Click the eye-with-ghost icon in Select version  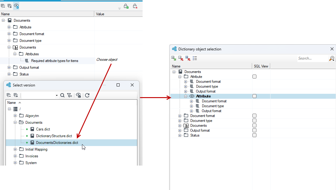78,95
